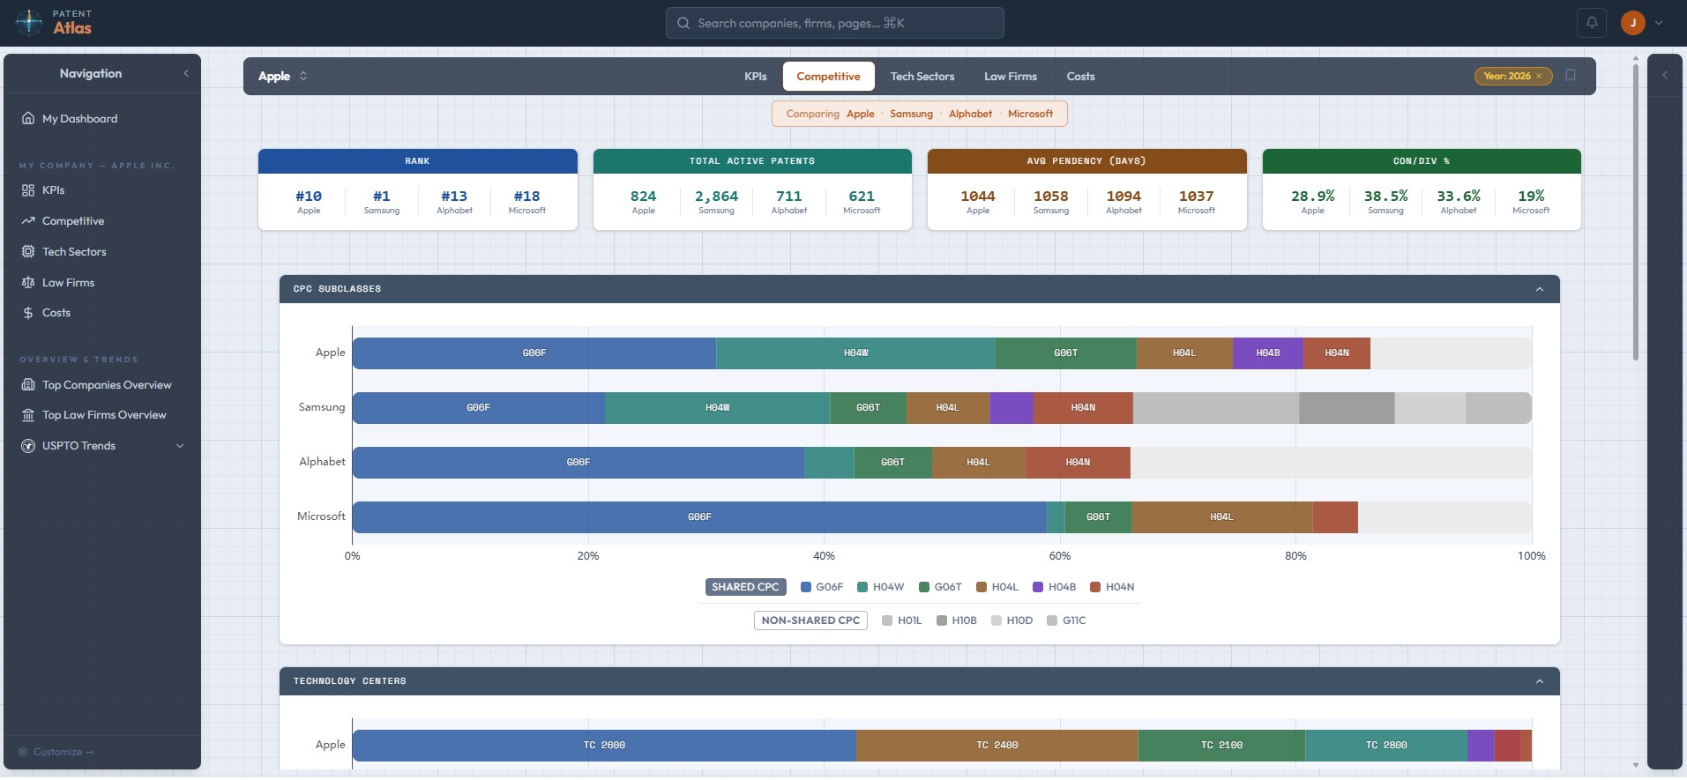Click the bookmark icon in header
The width and height of the screenshot is (1687, 780).
pyautogui.click(x=1571, y=75)
